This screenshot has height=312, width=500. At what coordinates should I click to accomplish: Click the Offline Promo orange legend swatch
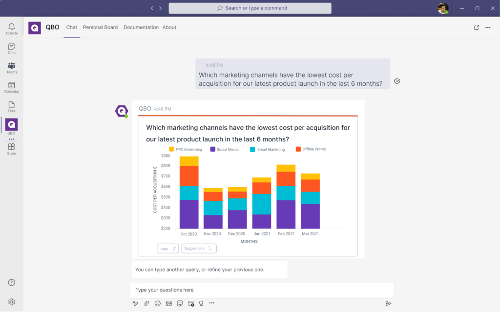298,149
